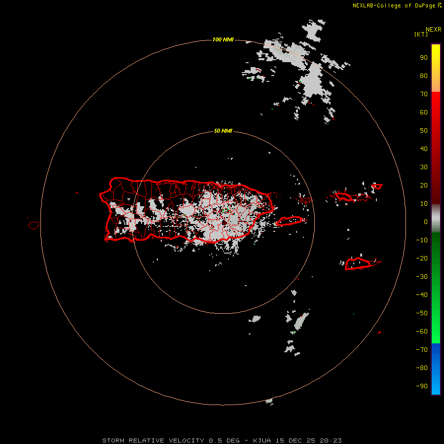The height and width of the screenshot is (444, 444).
Task: Select the 10 value on velocity scale
Action: coord(424,204)
